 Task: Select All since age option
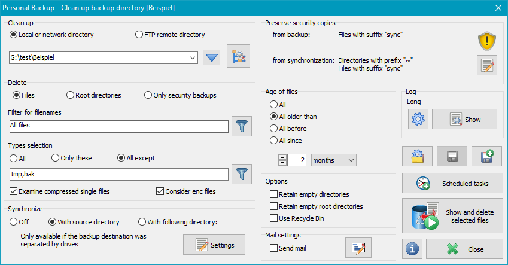(286, 140)
